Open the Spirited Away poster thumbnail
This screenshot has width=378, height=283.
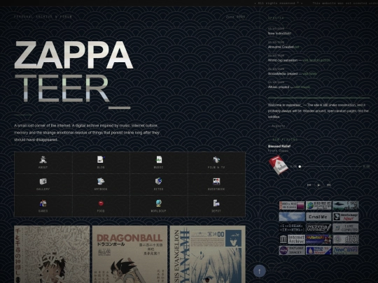[x=52, y=254]
